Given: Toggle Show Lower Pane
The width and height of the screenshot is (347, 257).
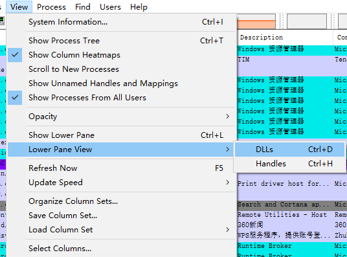Looking at the screenshot, I should (121, 135).
